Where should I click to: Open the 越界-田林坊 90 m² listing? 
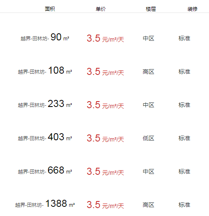pyautogui.click(x=45, y=37)
